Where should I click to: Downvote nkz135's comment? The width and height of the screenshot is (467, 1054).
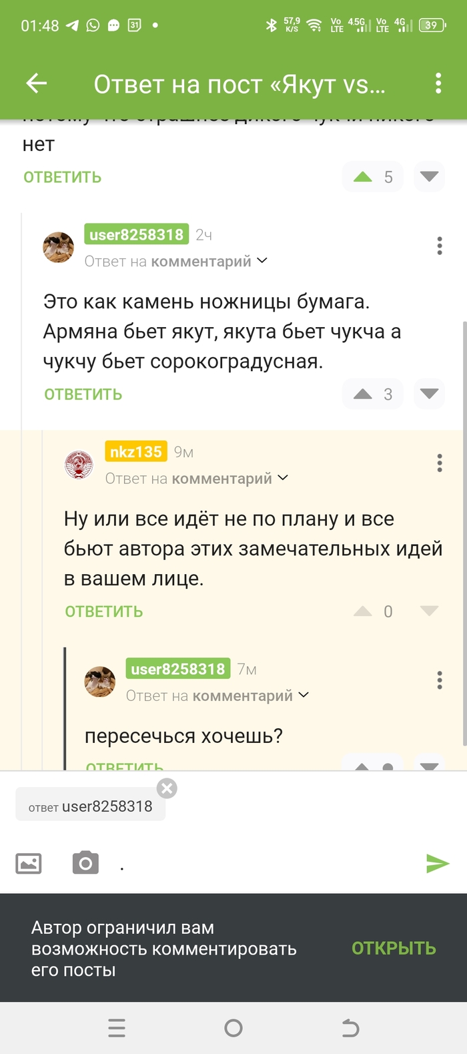click(429, 611)
